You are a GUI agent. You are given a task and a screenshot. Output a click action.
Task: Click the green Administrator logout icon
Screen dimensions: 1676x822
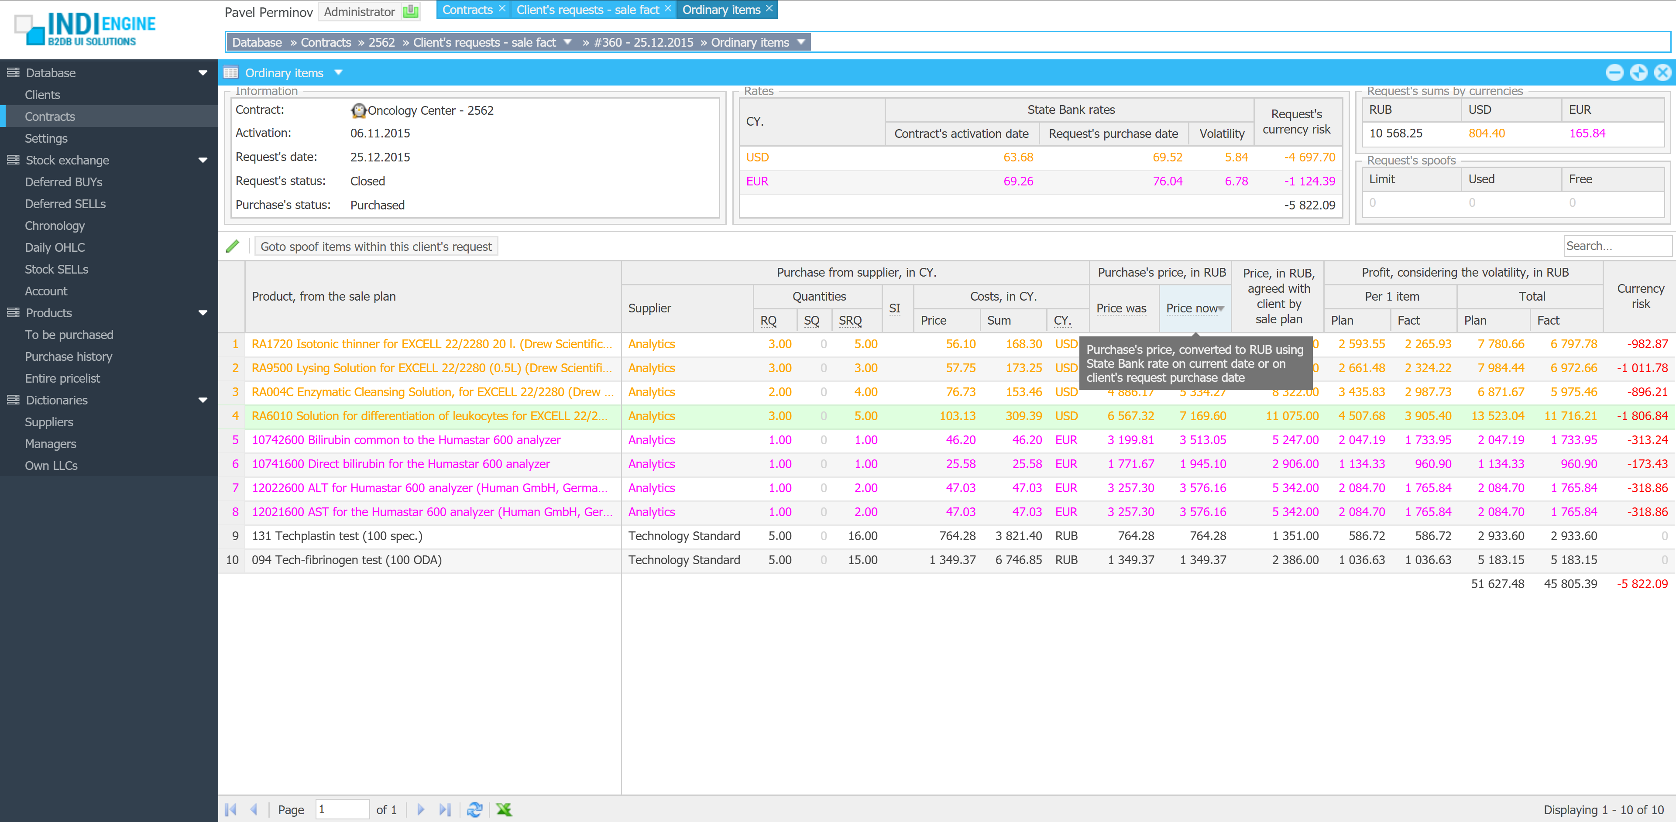tap(411, 12)
